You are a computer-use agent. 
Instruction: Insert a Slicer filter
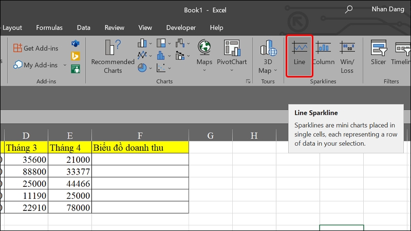378,52
